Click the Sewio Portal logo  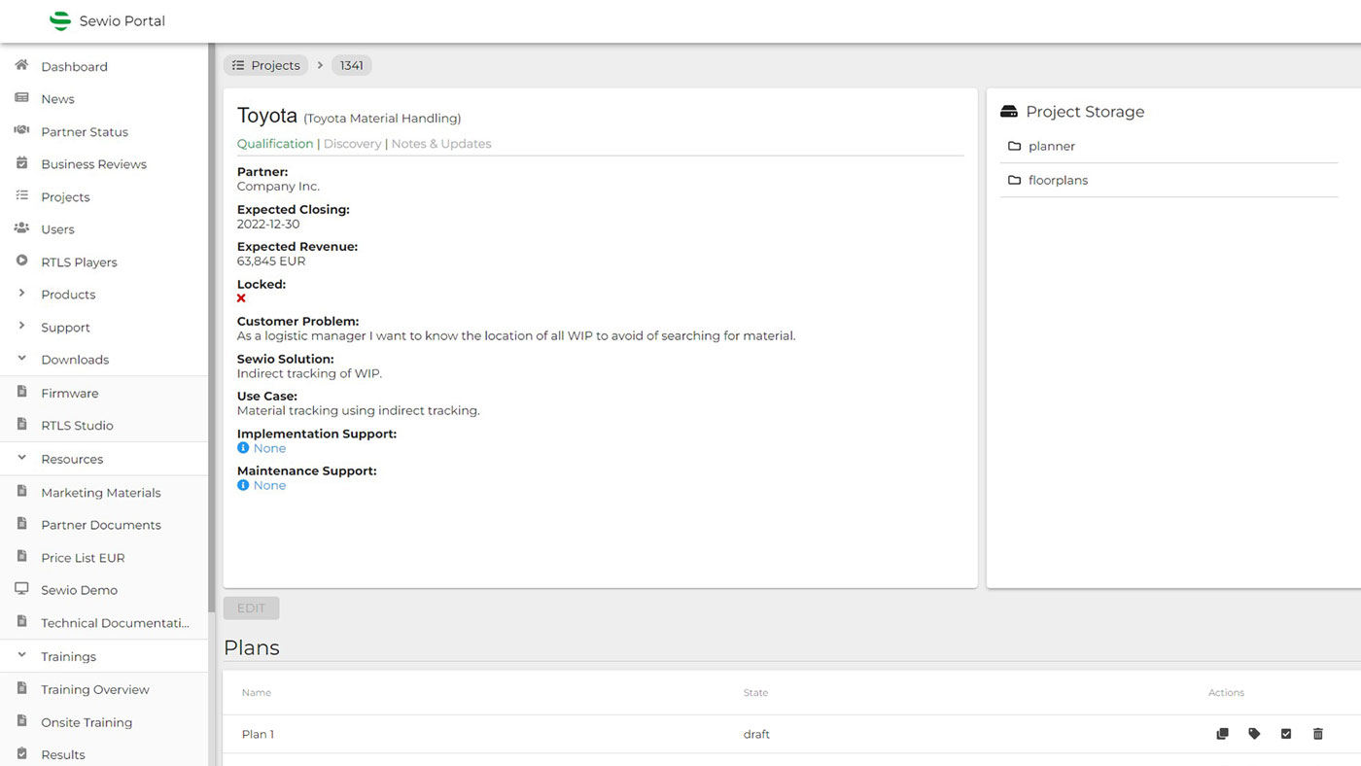click(60, 20)
